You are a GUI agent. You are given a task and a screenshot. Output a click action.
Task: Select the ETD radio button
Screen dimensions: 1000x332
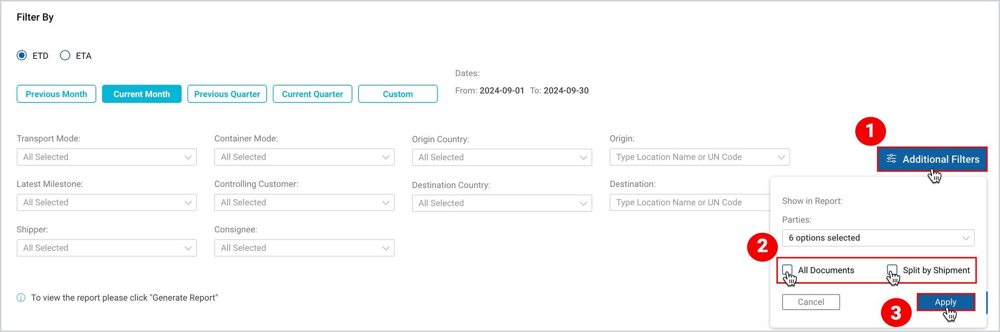pyautogui.click(x=22, y=56)
